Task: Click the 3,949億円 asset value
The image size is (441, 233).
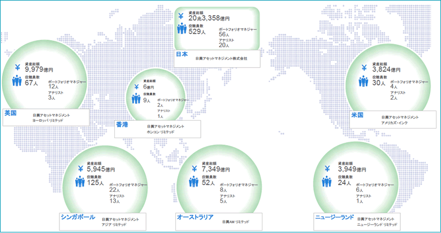Action: click(352, 169)
